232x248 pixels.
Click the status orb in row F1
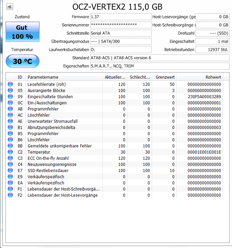[x=10, y=189]
